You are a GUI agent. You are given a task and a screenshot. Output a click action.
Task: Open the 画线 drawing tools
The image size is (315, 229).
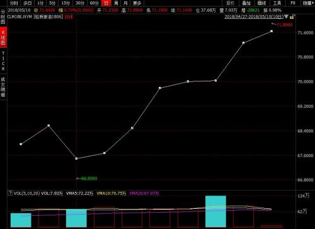(x=261, y=3)
